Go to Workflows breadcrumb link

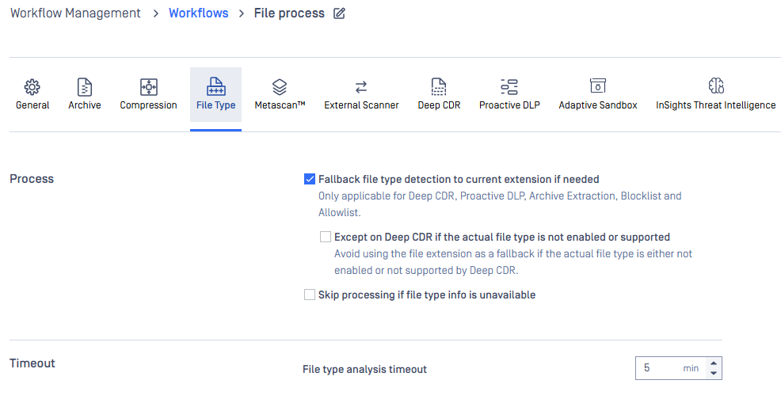(x=198, y=13)
